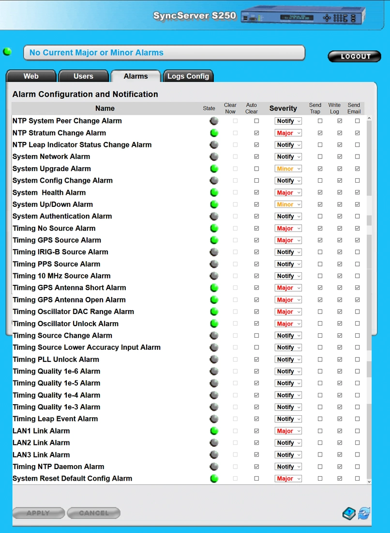Screen dimensions: 390x533
Task: Open the help book icon
Action: point(348,513)
